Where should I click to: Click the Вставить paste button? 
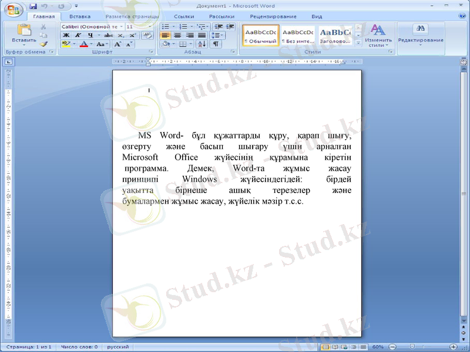coord(23,35)
